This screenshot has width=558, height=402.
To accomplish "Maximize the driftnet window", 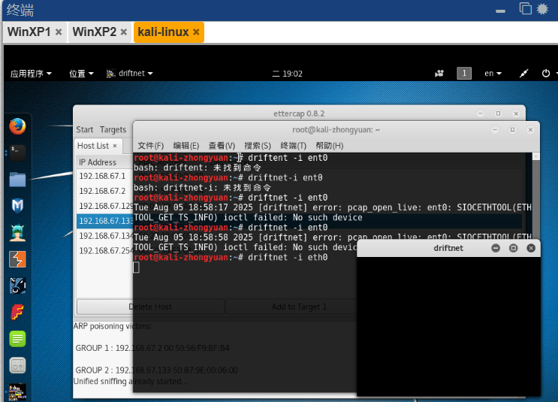I will coord(514,248).
